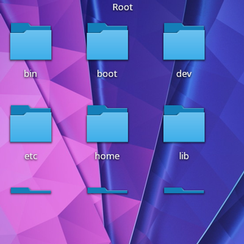Click pink wallpaper below the cut-off folders
The height and width of the screenshot is (244, 244).
pos(51,220)
